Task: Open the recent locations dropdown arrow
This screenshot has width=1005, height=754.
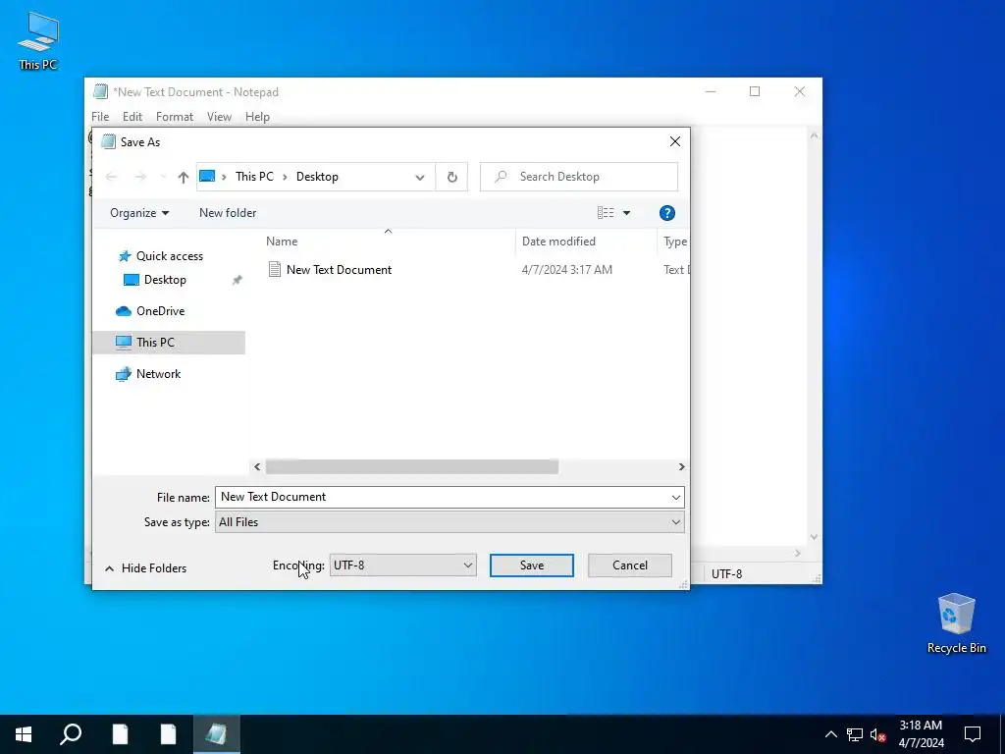Action: [x=163, y=177]
